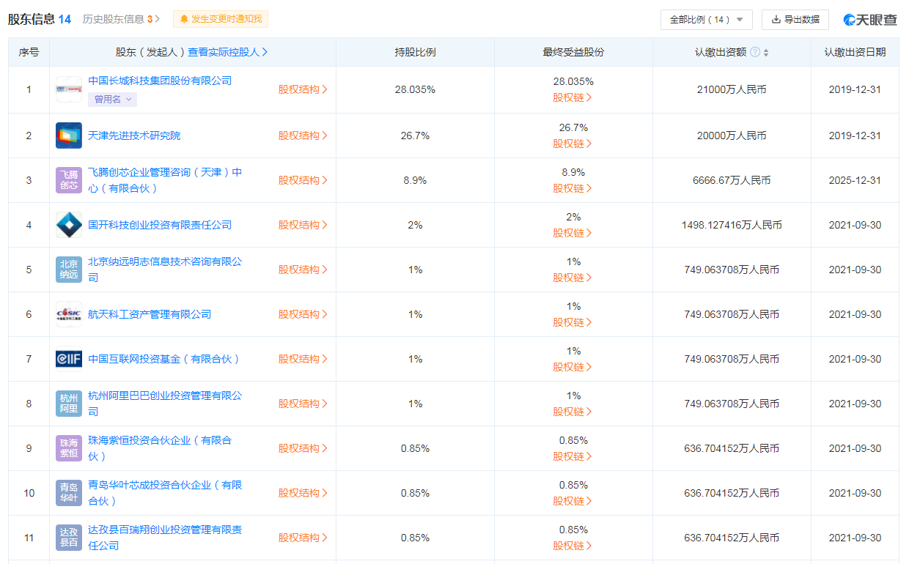The height and width of the screenshot is (564, 909).
Task: Open 股权链 in 中国互联网投资基金 row
Action: pyautogui.click(x=573, y=367)
